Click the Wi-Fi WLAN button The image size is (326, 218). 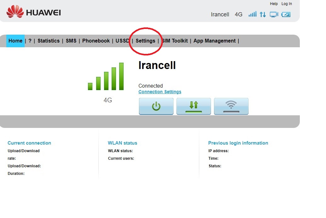(231, 106)
